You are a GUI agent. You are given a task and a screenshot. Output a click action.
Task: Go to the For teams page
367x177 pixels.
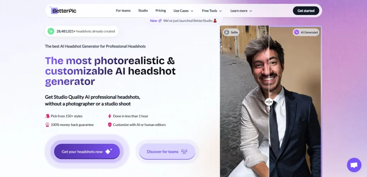click(x=123, y=11)
